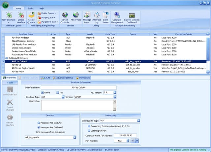
Task: Open the Purge First Item dropdown
Action: coord(48,22)
